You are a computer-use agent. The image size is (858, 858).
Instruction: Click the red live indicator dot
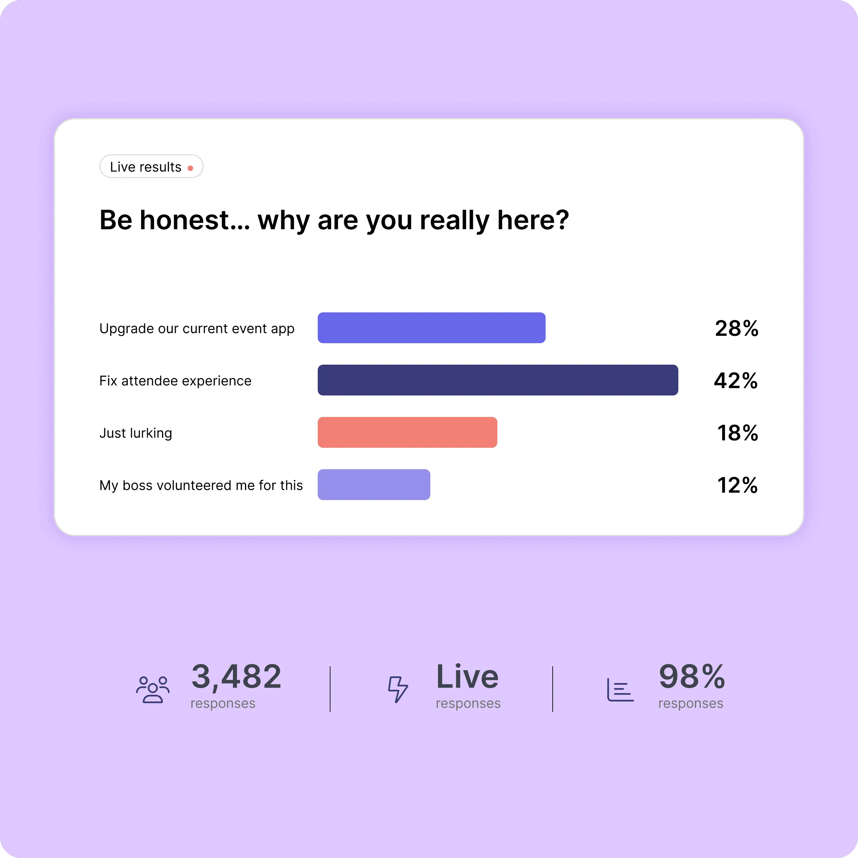tap(190, 168)
